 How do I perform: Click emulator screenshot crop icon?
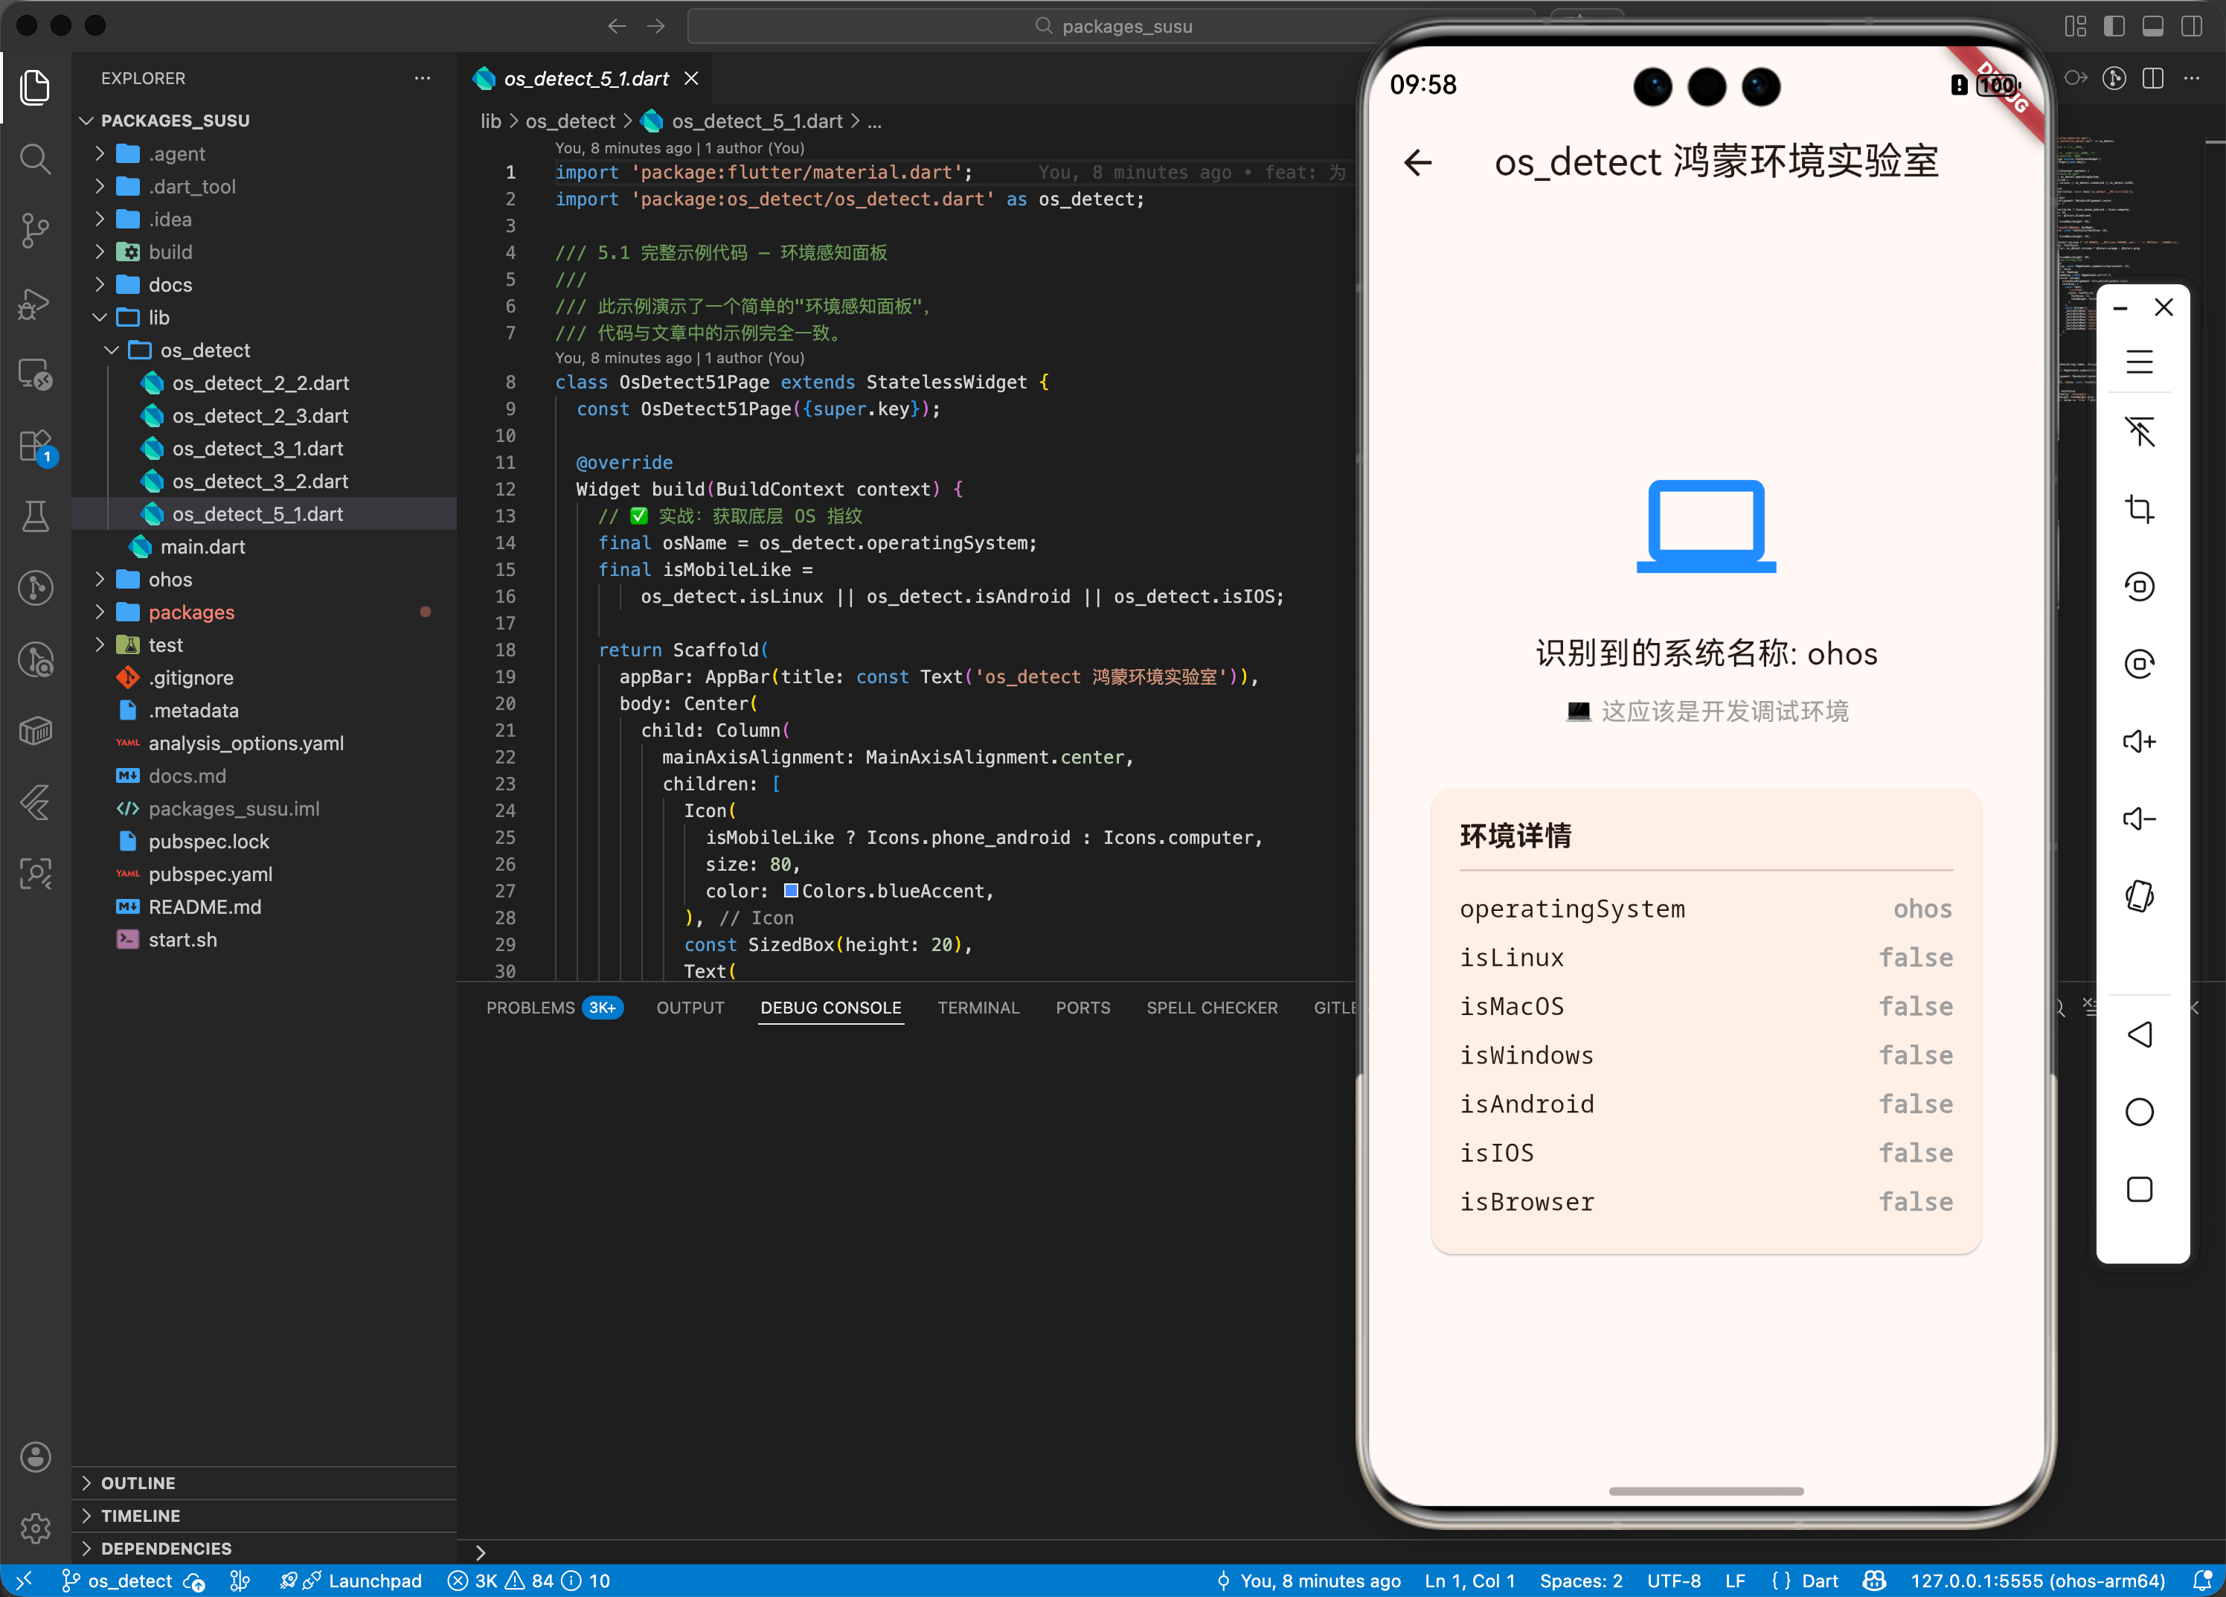click(2139, 510)
